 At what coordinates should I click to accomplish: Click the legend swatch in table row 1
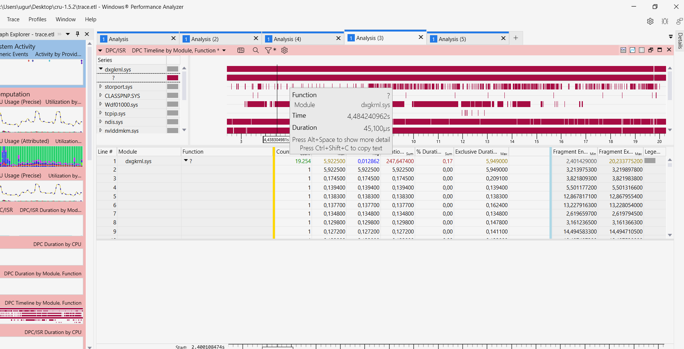pyautogui.click(x=650, y=161)
